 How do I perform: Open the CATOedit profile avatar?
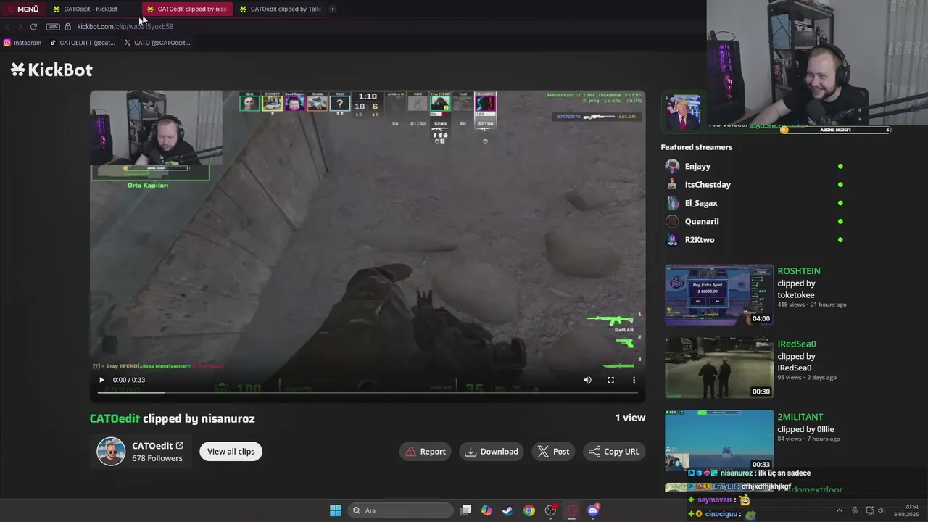[x=111, y=451]
